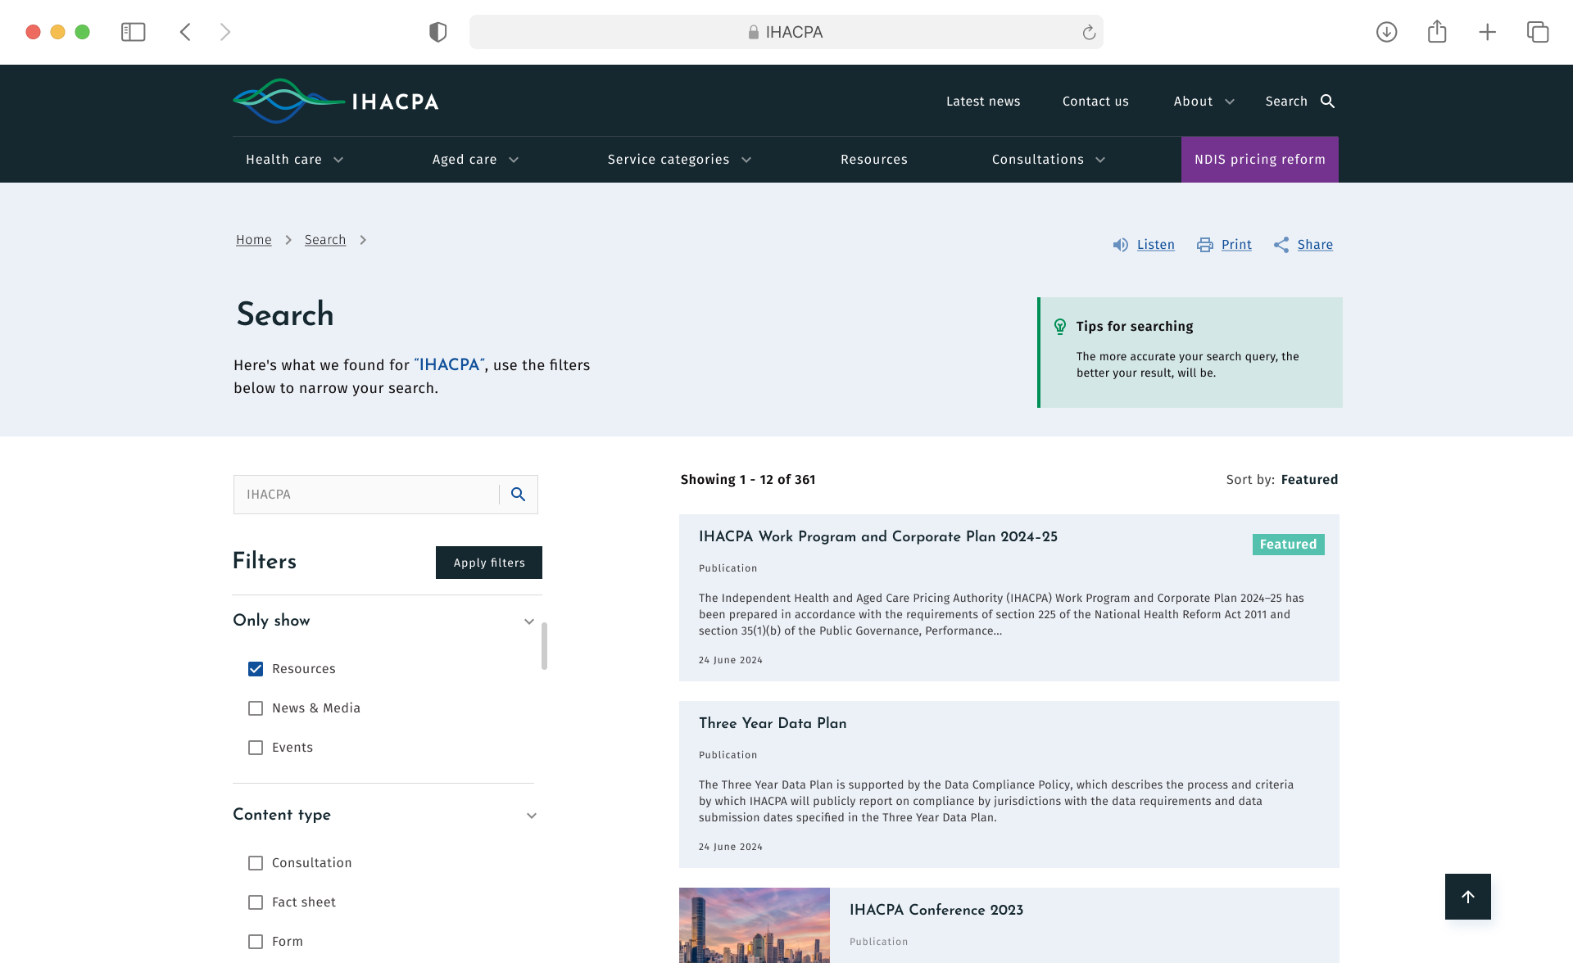Viewport: 1573px width, 963px height.
Task: Click the filters panel scrollbar
Action: point(544,645)
